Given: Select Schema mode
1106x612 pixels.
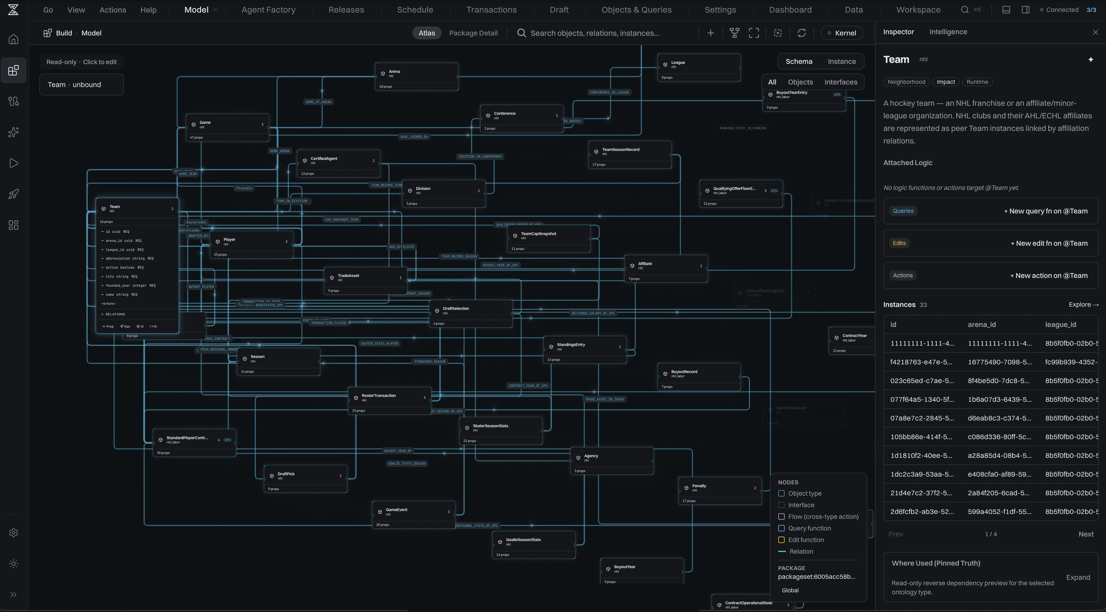Looking at the screenshot, I should point(799,61).
